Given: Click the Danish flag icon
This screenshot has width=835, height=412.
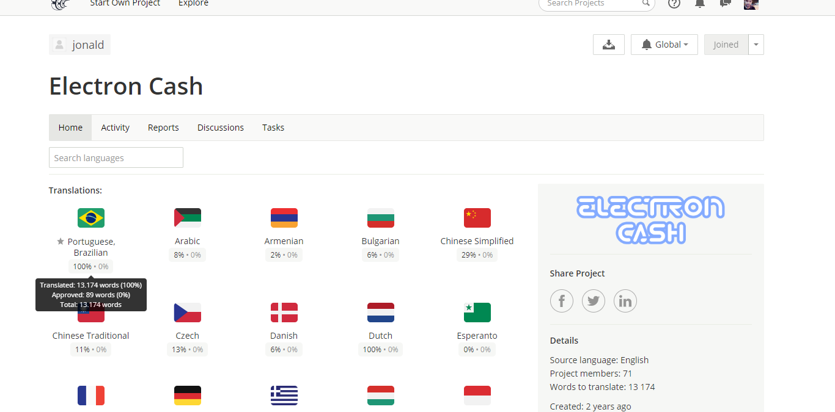Looking at the screenshot, I should coord(284,313).
